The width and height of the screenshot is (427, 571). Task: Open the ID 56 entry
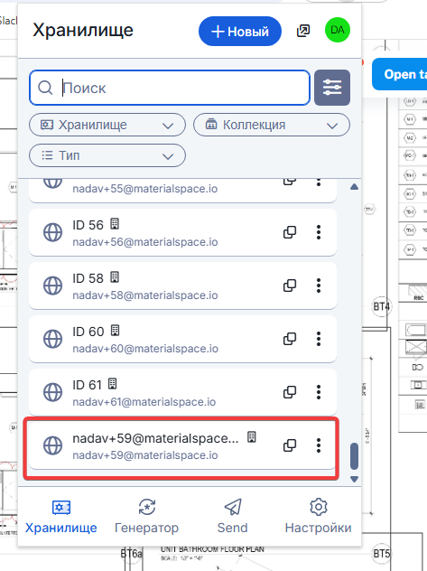(x=182, y=232)
